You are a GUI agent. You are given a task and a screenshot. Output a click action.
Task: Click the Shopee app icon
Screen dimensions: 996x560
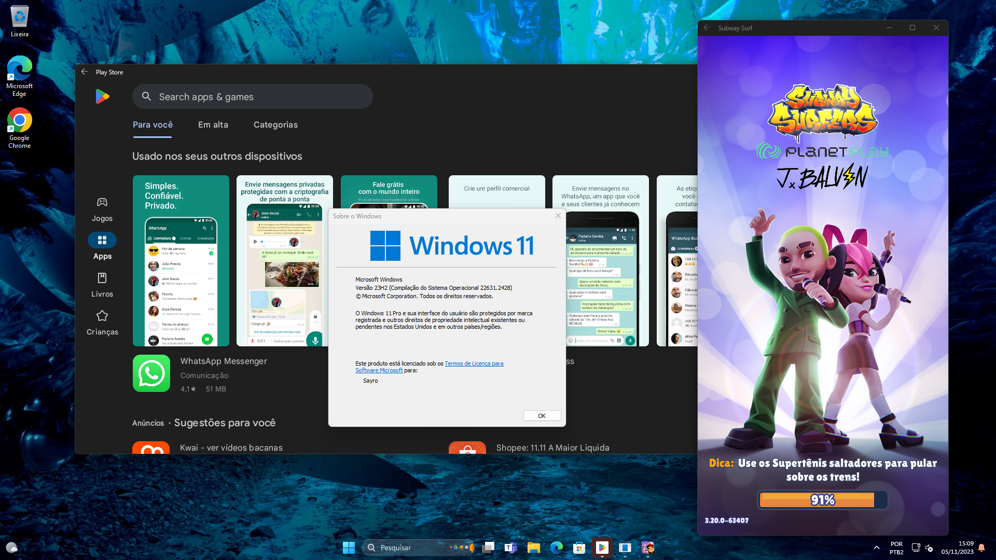pos(467,447)
